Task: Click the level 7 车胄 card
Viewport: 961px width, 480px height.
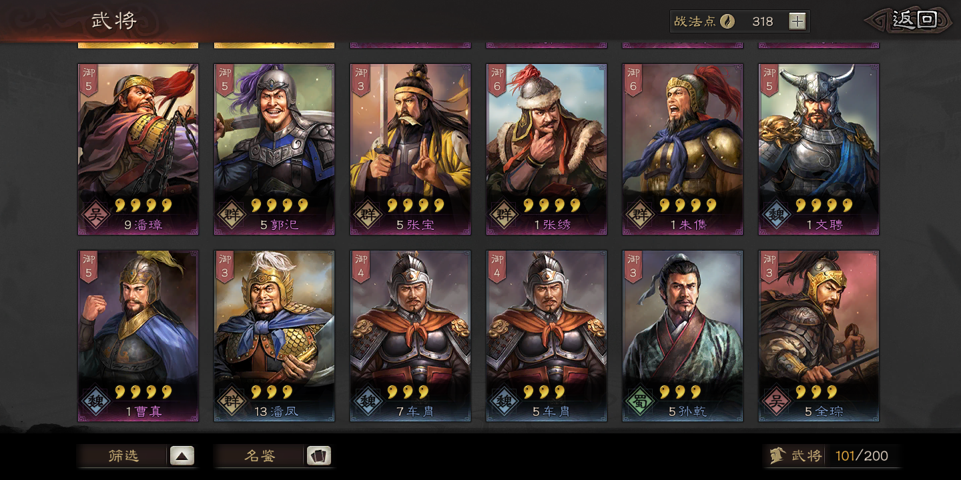Action: [410, 336]
